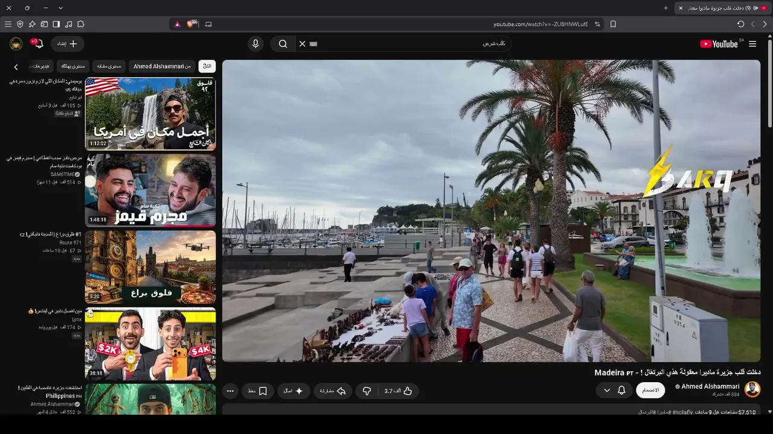Open the Route 971 channel link
The height and width of the screenshot is (434, 773).
(71, 242)
